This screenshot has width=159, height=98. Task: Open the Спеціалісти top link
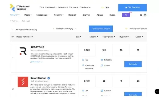(x=85, y=7)
